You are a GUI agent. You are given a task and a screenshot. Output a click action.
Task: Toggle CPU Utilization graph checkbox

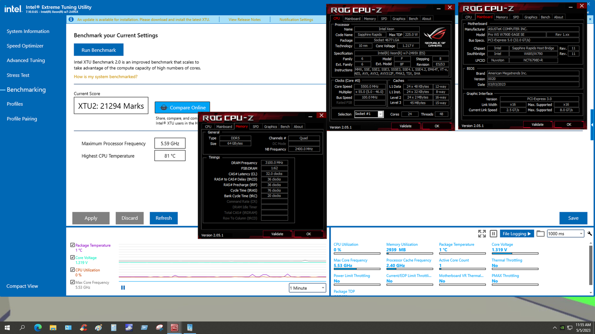coord(73,270)
